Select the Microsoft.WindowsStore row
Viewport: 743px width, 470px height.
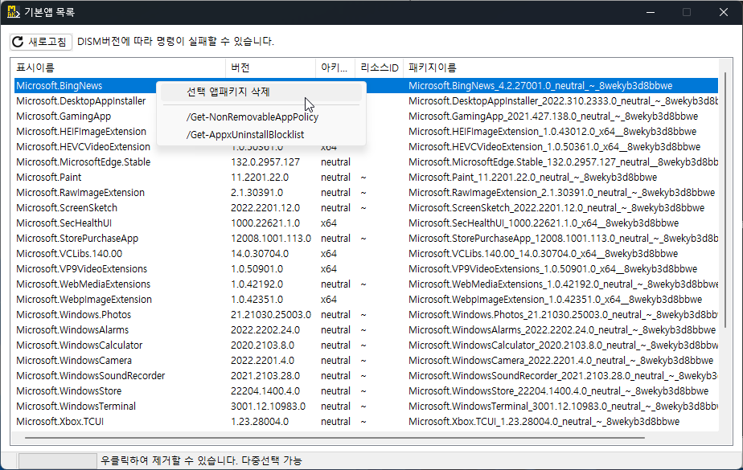point(366,391)
